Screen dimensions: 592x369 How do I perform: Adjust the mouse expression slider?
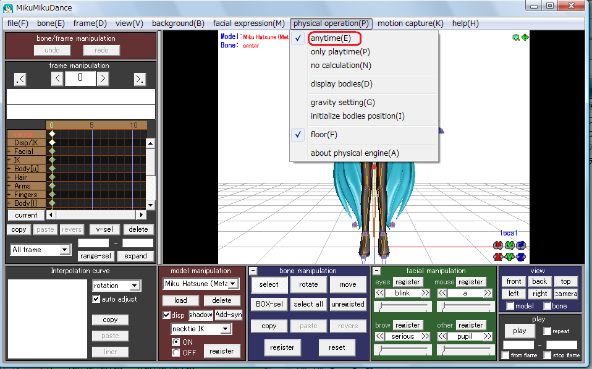pyautogui.click(x=465, y=307)
